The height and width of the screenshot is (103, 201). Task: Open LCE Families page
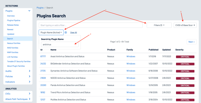click(12, 57)
